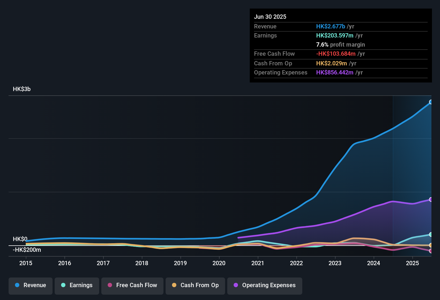Click the Earnings legend button
The image size is (440, 300).
[77, 285]
